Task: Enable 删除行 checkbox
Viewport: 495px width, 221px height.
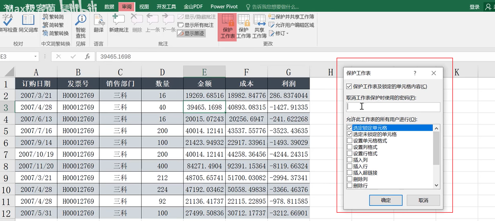Action: [349, 185]
